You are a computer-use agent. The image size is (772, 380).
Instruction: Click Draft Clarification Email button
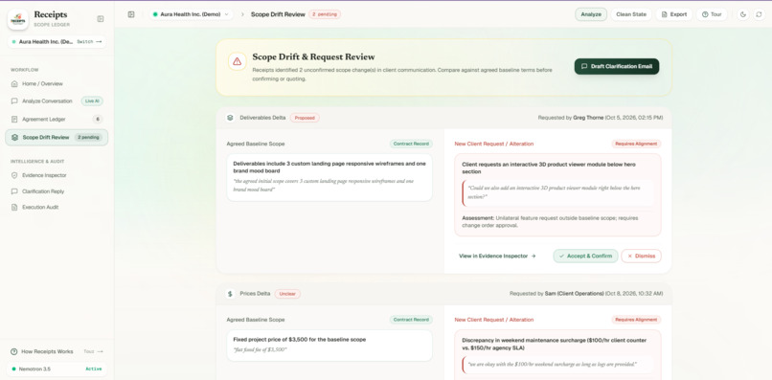pos(617,66)
